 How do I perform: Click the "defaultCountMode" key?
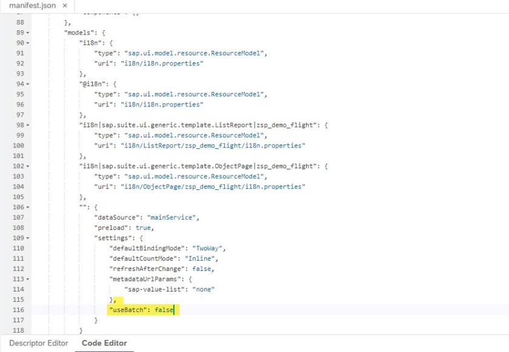click(145, 259)
